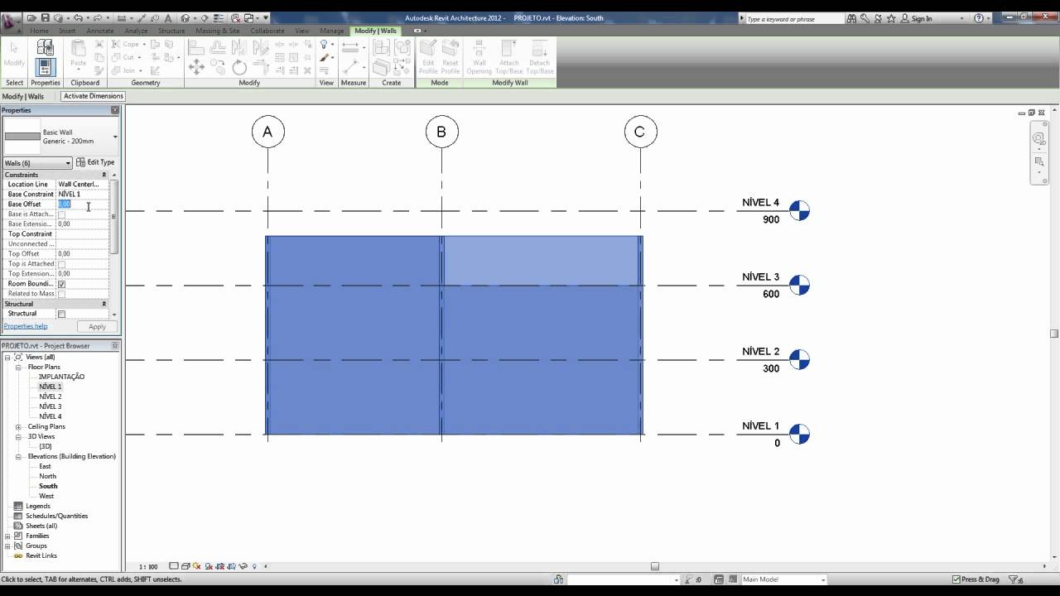Click the Edit Profile icon
Viewport: 1060px width, 596px height.
pyautogui.click(x=428, y=56)
